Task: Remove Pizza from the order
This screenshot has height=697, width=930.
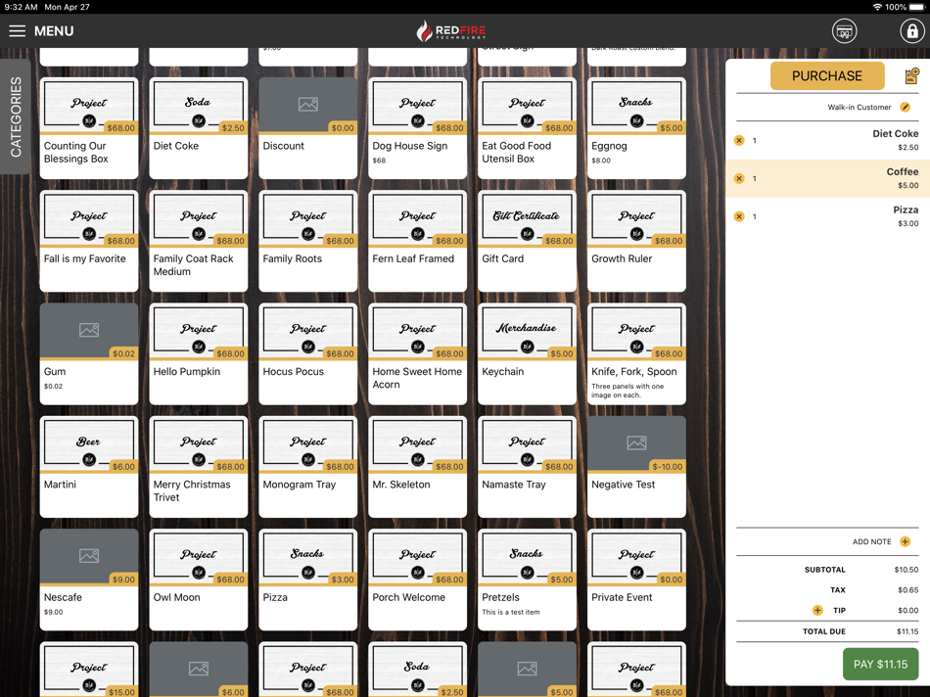Action: point(739,216)
